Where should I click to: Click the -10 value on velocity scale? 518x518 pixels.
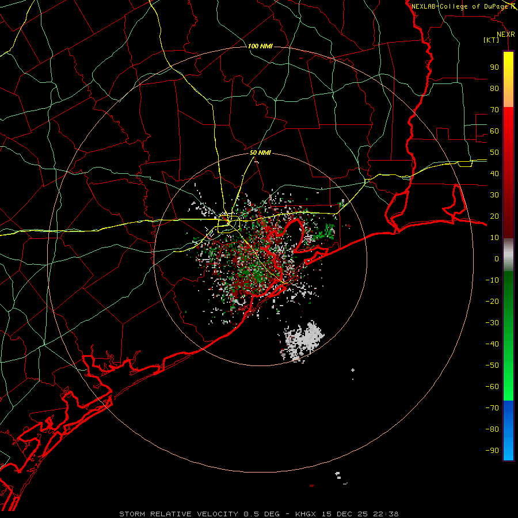[492, 280]
